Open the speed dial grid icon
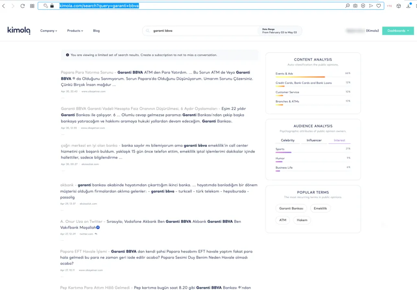417x290 pixels. coord(32,6)
